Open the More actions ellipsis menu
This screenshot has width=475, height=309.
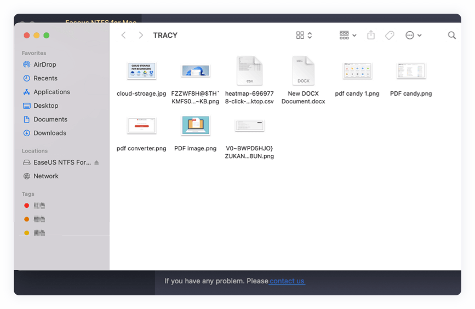(x=413, y=36)
